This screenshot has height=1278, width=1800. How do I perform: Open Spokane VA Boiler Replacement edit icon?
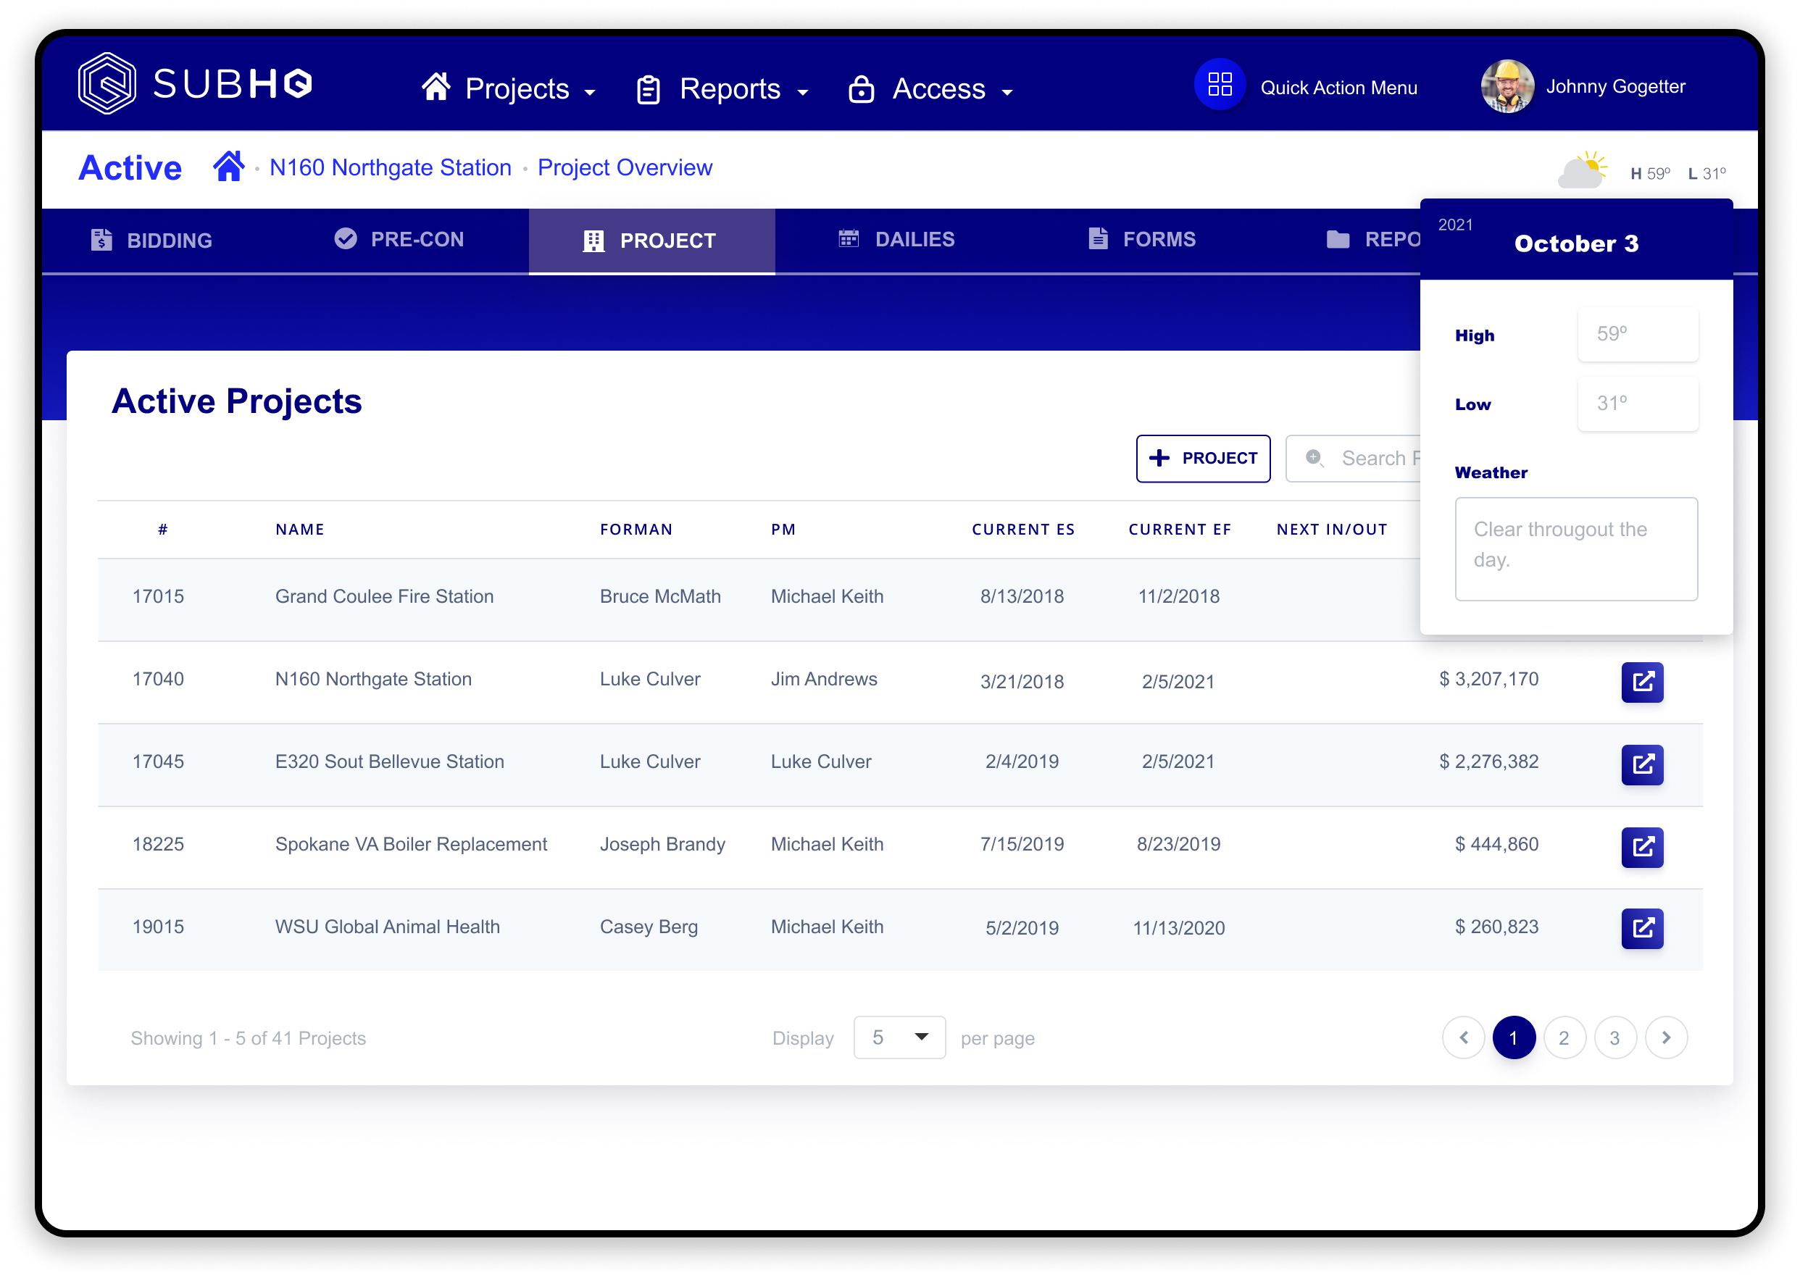tap(1642, 847)
